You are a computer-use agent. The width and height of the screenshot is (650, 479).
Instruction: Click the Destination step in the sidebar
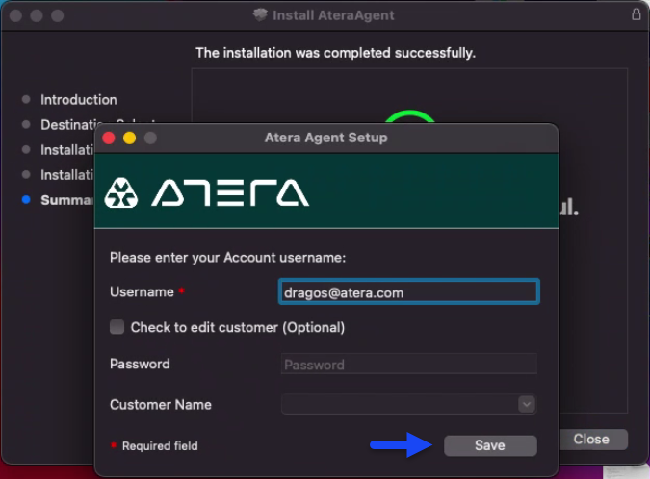pyautogui.click(x=67, y=125)
